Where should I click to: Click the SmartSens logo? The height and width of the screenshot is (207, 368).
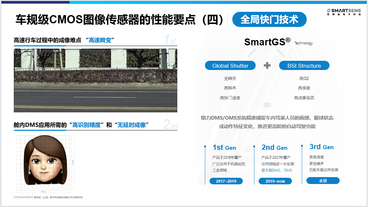coord(344,12)
